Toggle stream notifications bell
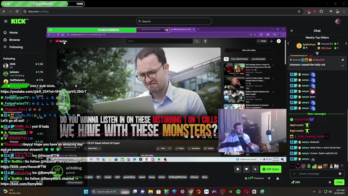Image resolution: width=348 pixels, height=196 pixels. [x=238, y=169]
